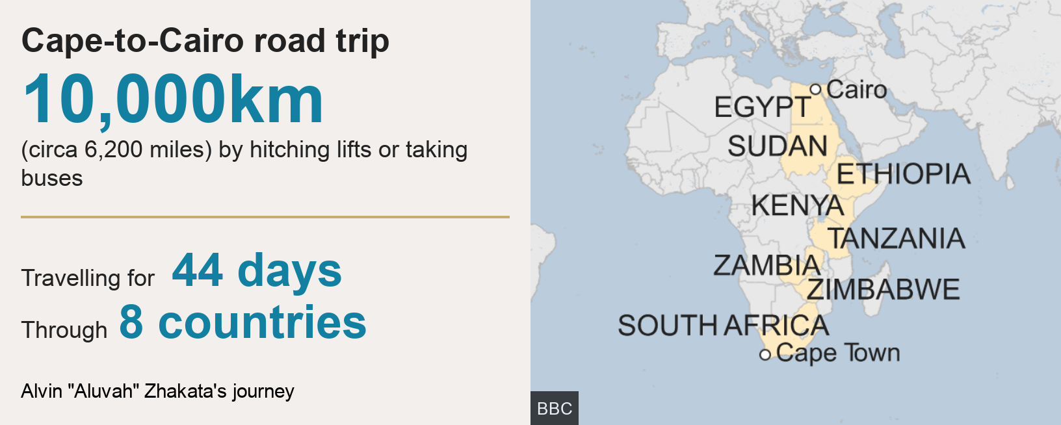Select the 10,000km distance figure

[x=173, y=99]
